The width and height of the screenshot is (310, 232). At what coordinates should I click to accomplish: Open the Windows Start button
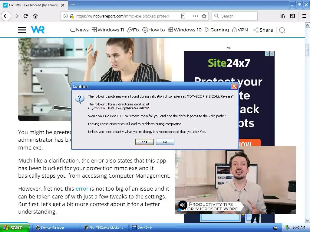[x=15, y=227]
